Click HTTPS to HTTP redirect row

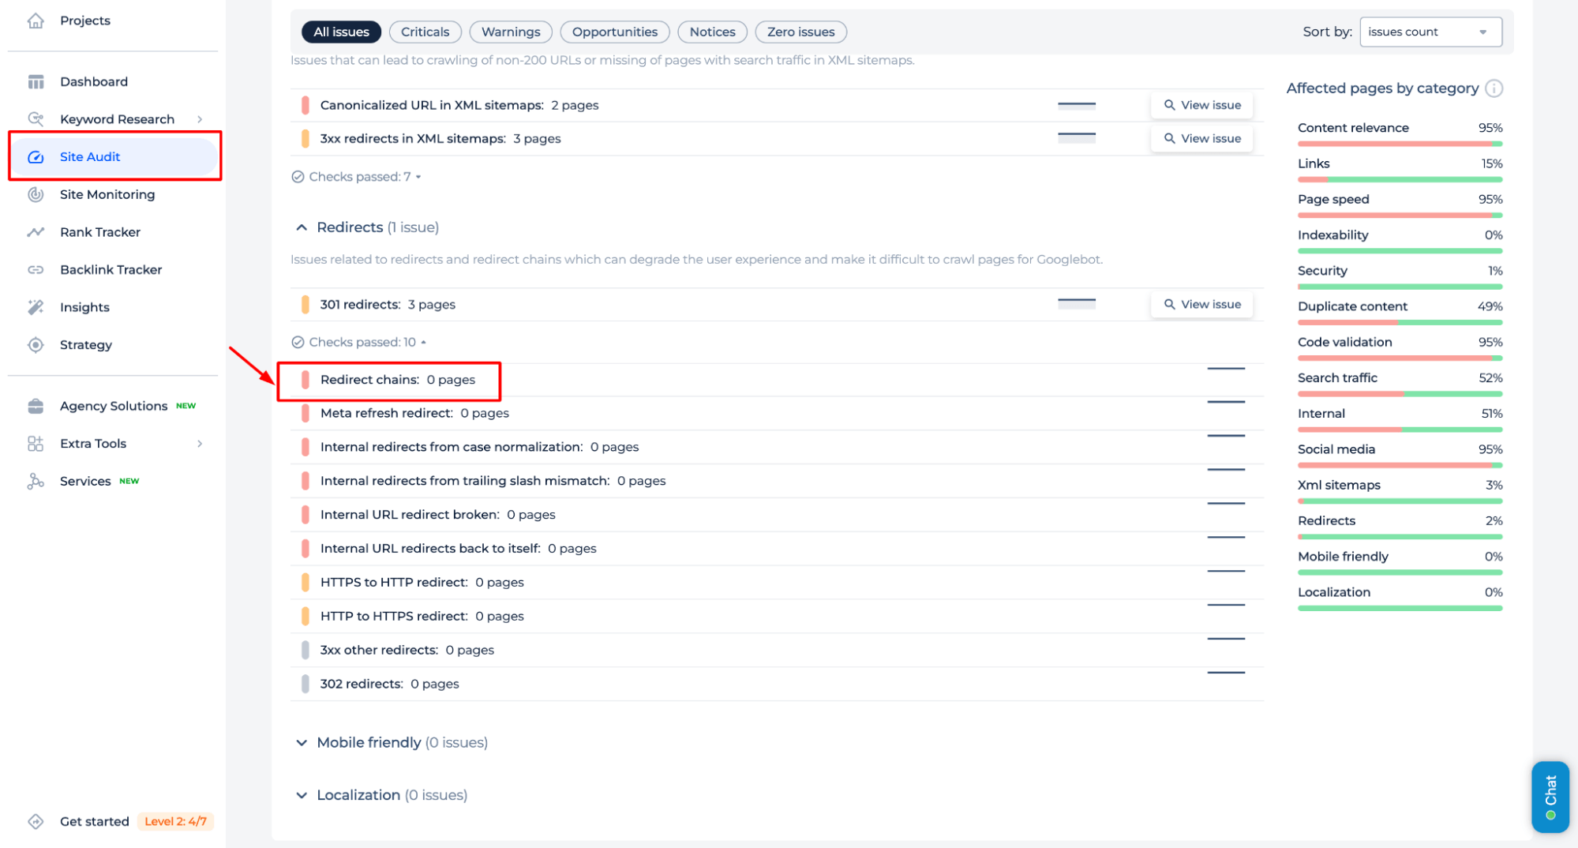pos(777,583)
